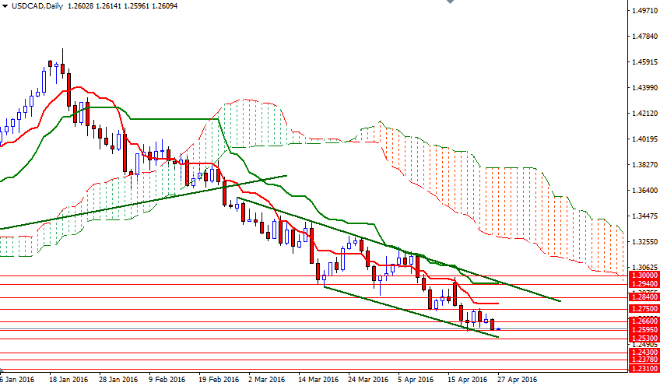The width and height of the screenshot is (660, 386).
Task: Select the 1.27500 price level label
Action: (644, 309)
